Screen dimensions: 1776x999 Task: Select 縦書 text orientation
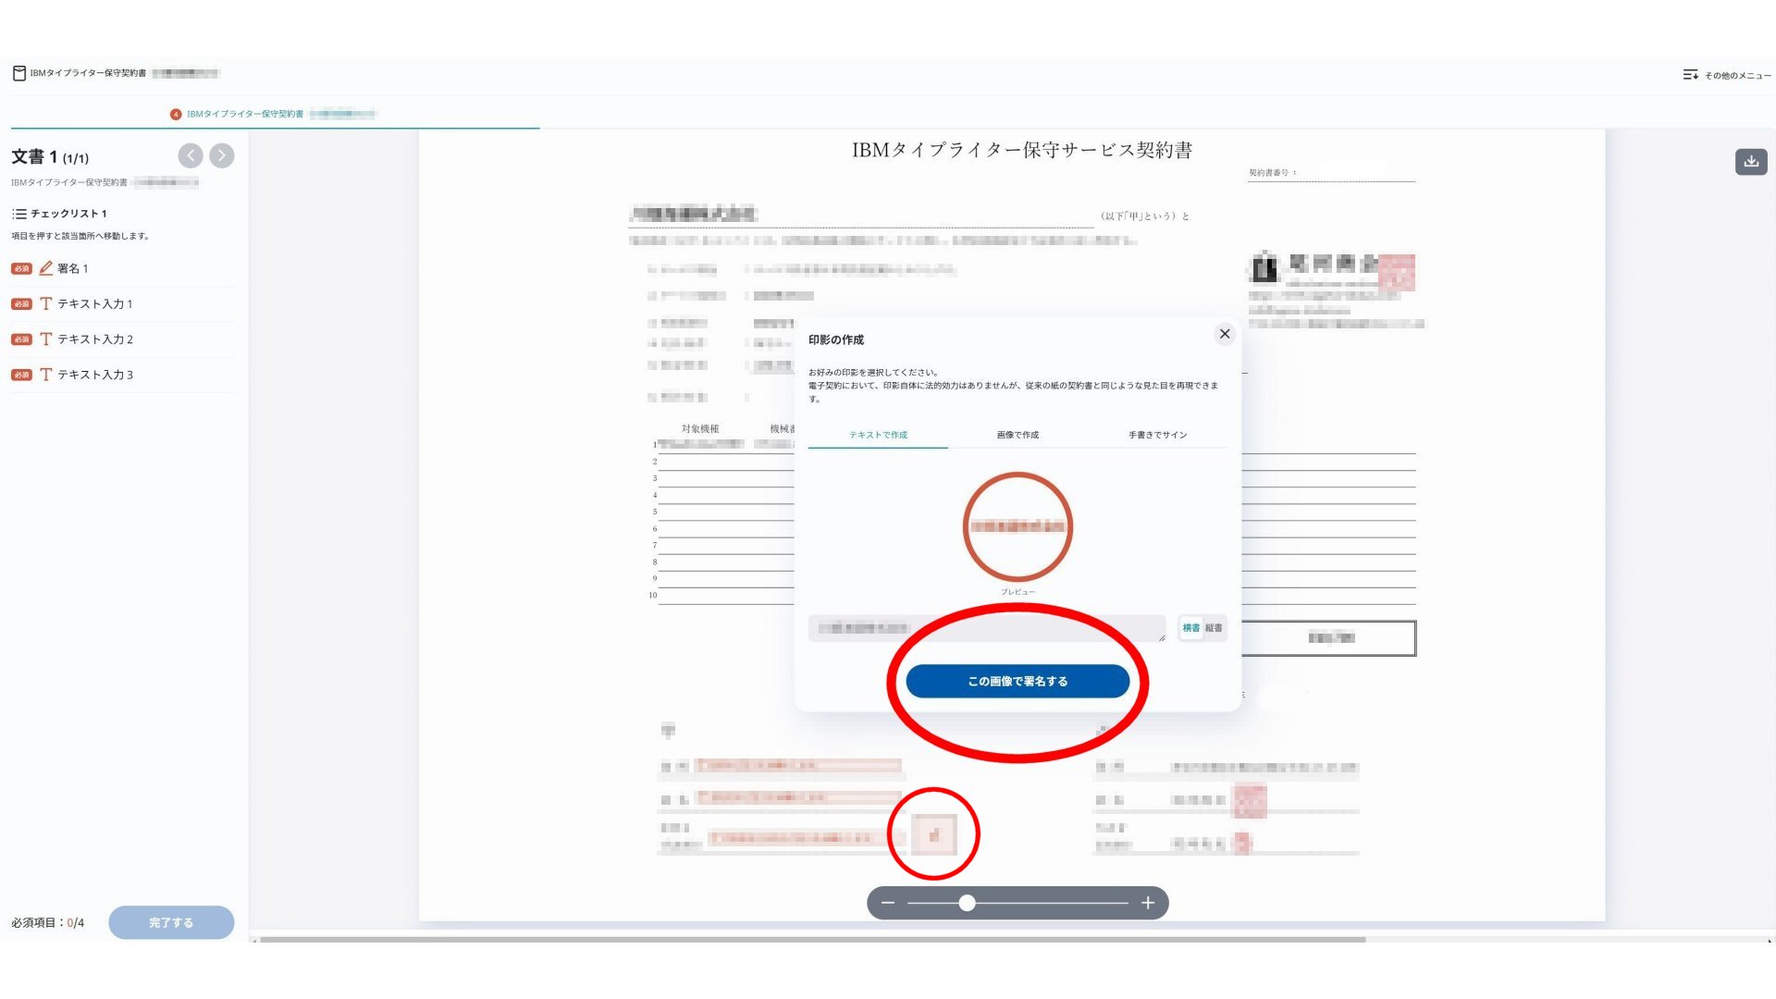[1214, 628]
